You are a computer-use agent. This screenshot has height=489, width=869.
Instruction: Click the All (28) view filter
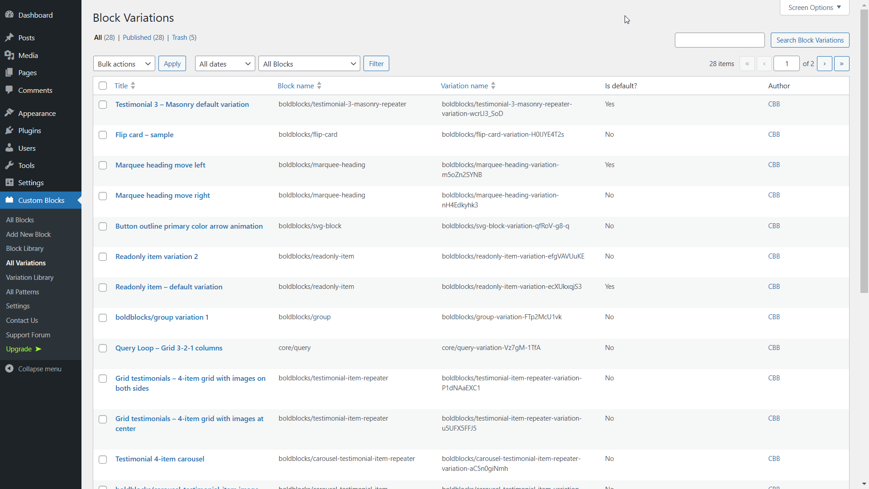tap(105, 38)
